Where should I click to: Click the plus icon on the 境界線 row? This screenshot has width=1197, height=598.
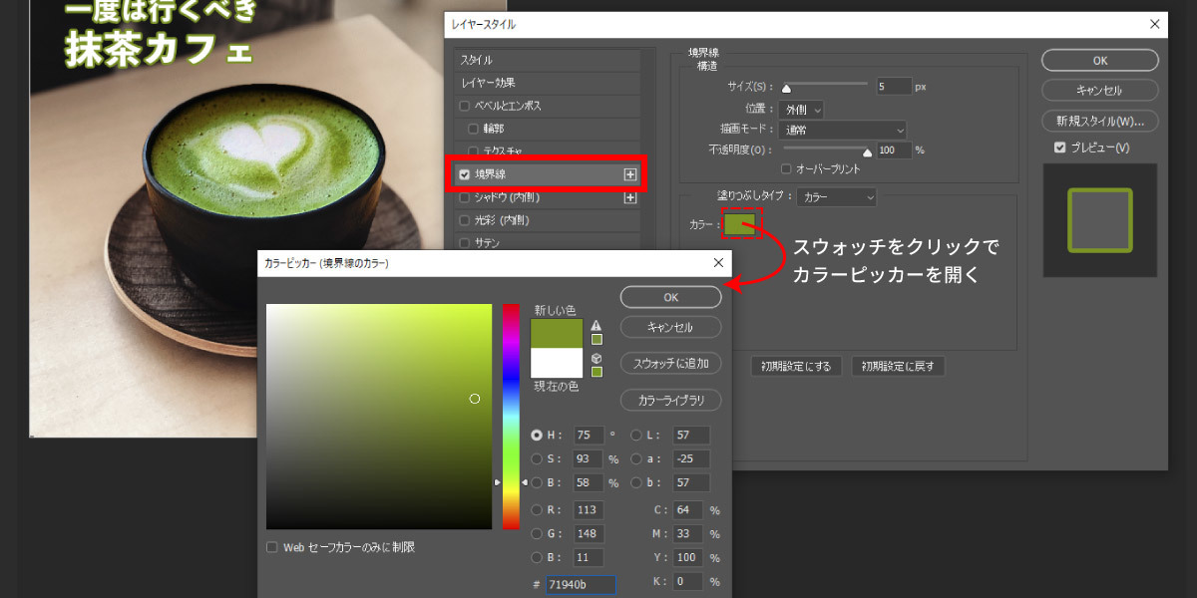(x=630, y=174)
